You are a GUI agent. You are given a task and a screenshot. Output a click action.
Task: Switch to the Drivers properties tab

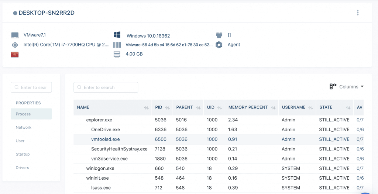click(x=23, y=167)
